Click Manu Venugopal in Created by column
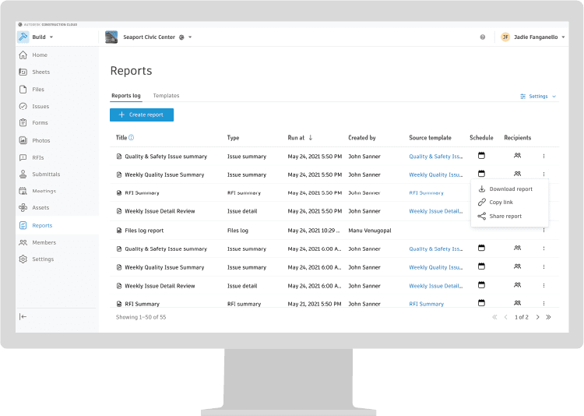The image size is (584, 416). click(369, 231)
